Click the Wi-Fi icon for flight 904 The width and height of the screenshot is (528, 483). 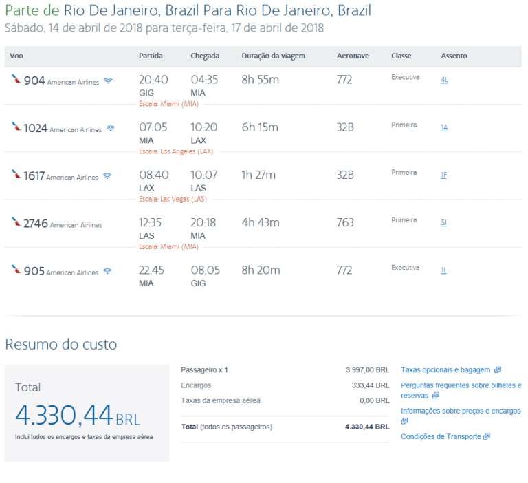coord(107,81)
